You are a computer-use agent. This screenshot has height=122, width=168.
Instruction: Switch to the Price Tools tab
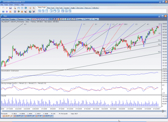(51, 8)
